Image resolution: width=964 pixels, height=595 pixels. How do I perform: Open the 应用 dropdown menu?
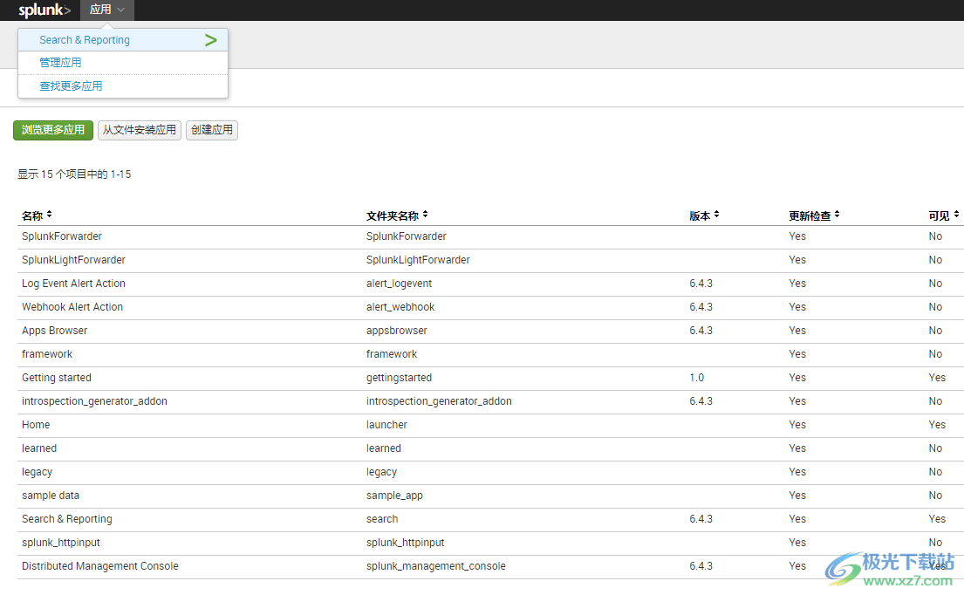(x=107, y=10)
